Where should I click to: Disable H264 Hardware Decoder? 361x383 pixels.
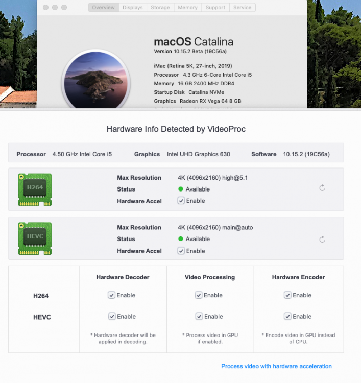[111, 295]
